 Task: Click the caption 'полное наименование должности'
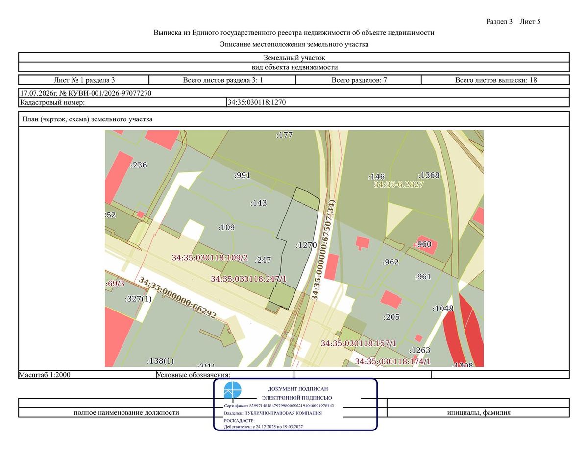(126, 412)
